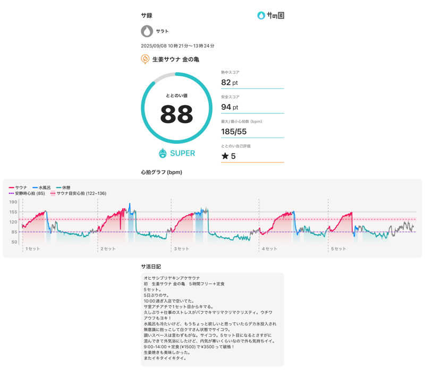Toggle the サウナ series in graph legend
Viewport: 425px width, 378px height.
[x=19, y=187]
